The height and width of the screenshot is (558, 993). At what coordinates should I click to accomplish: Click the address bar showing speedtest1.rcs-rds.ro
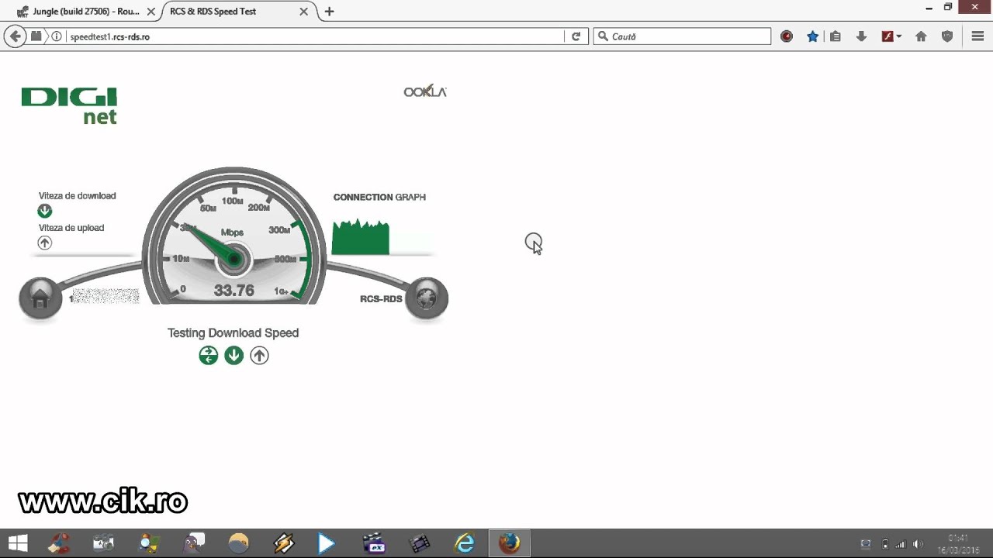pos(314,36)
